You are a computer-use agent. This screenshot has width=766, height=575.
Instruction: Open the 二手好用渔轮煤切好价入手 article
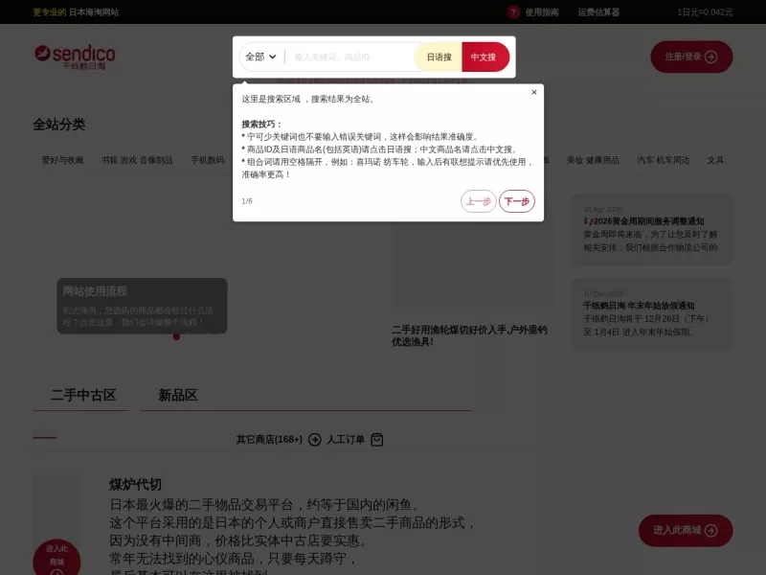pyautogui.click(x=469, y=335)
